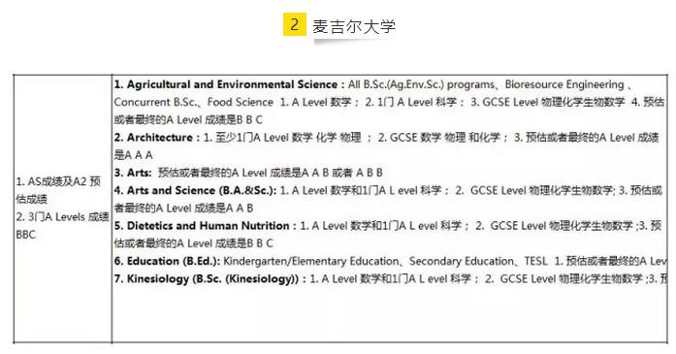The height and width of the screenshot is (354, 676).
Task: Click empty area at bottom of table cell
Action: (x=389, y=315)
